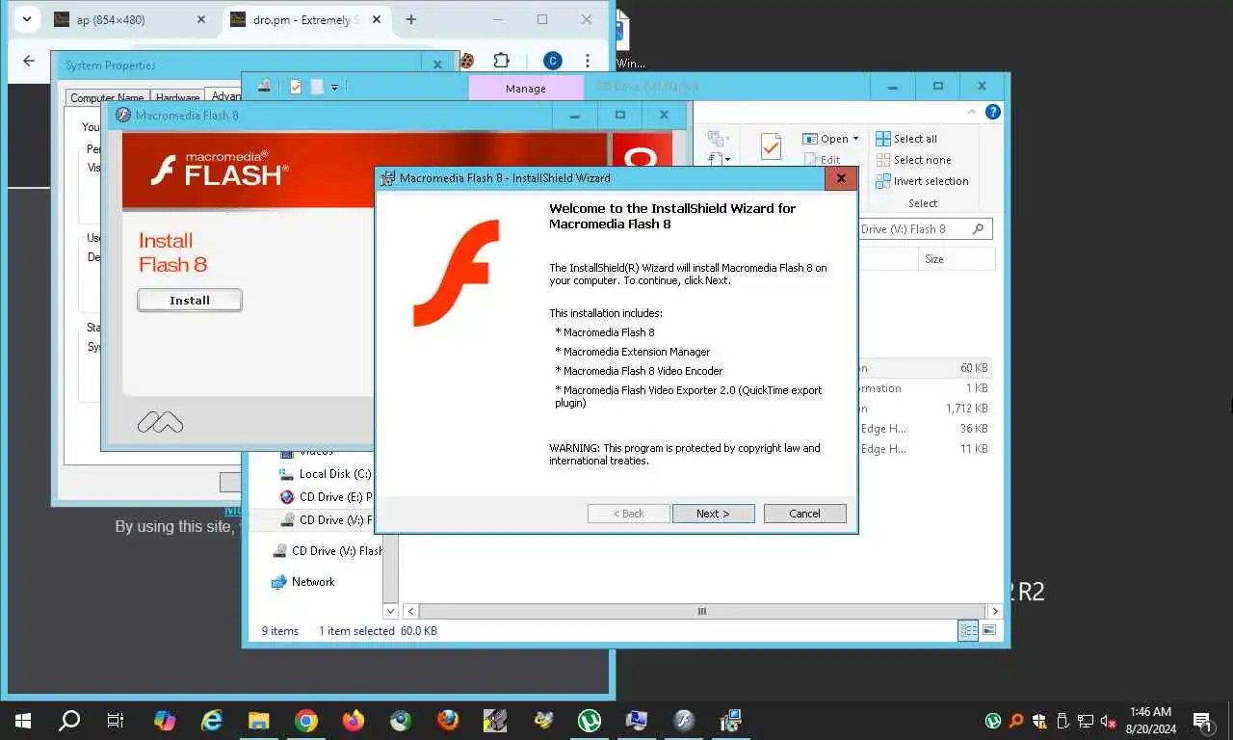Open Google Chrome from taskbar
This screenshot has width=1233, height=740.
click(x=306, y=721)
